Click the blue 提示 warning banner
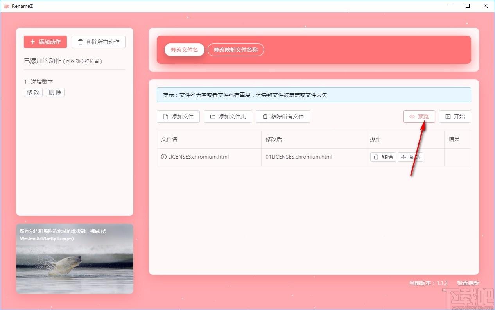The height and width of the screenshot is (310, 495). [314, 95]
